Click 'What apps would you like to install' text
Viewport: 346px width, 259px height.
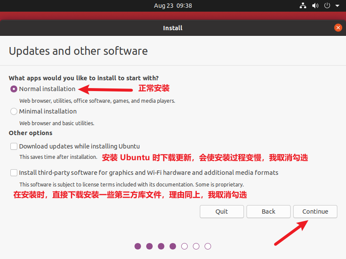pos(83,78)
